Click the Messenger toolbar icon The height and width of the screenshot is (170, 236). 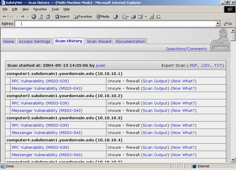tap(158, 17)
